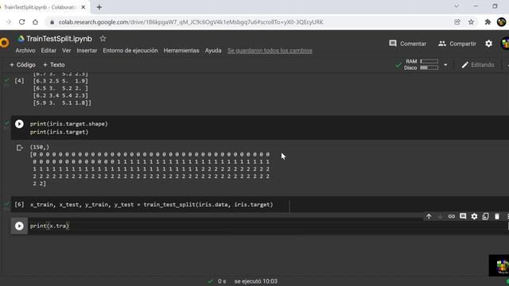Open tab search chevron in title bar

[457, 6]
